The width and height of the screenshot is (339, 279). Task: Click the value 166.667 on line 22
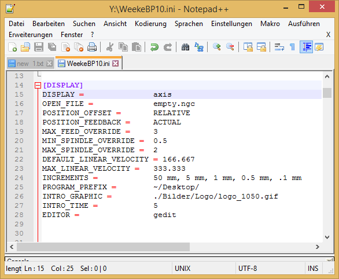179,159
